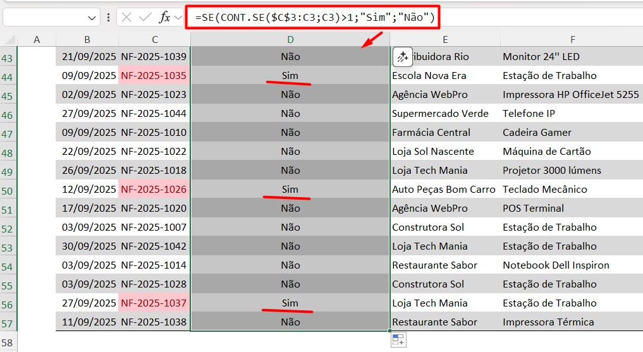
Task: Click the Sim cell in row 56
Action: (x=290, y=303)
